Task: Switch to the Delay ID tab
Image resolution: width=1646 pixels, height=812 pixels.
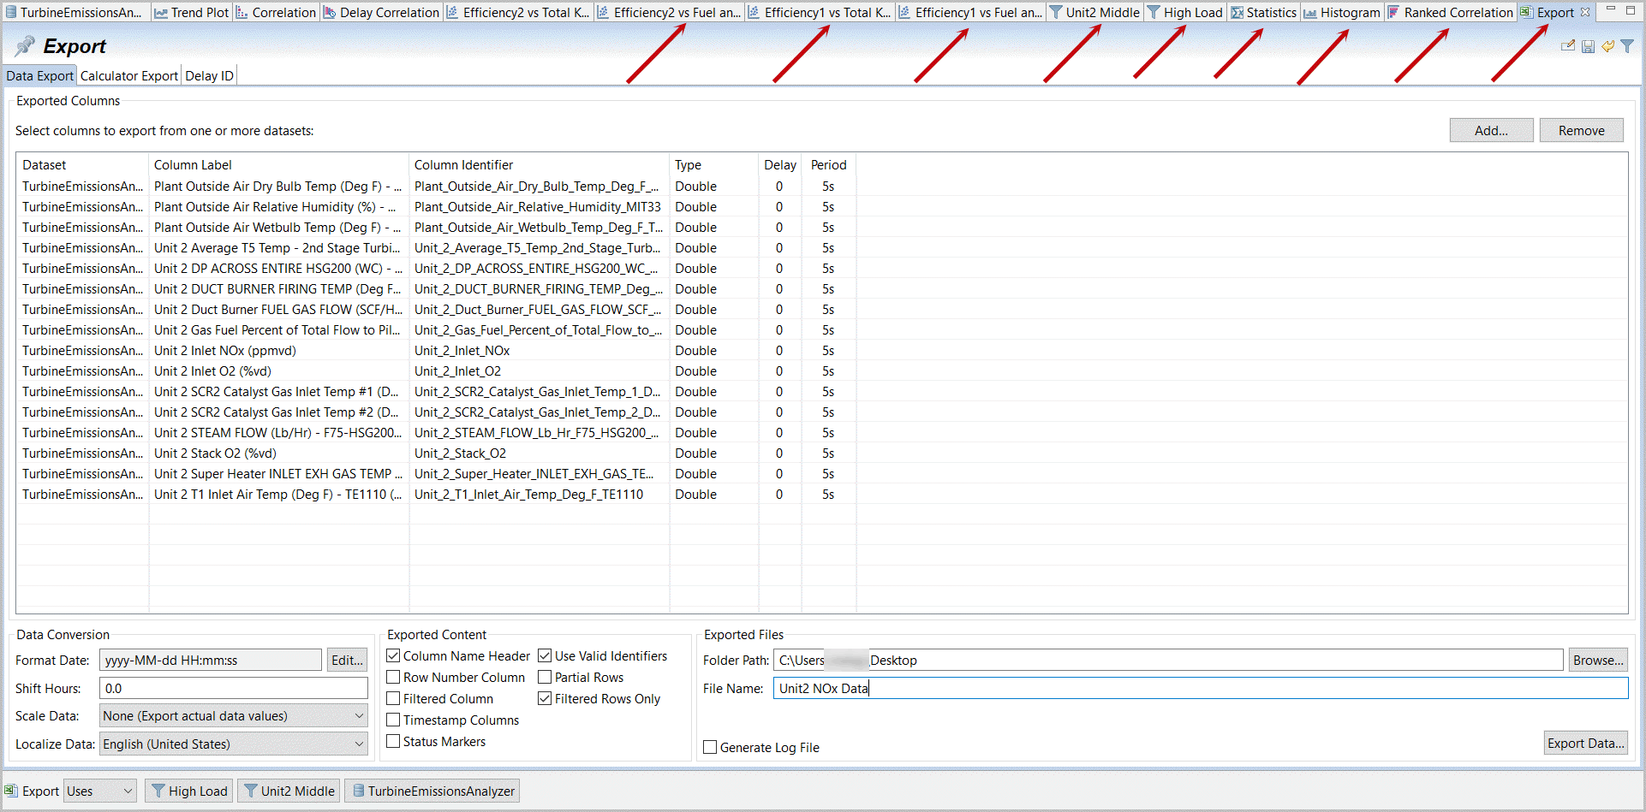Action: pyautogui.click(x=209, y=75)
